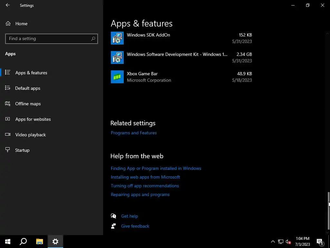Open the Action Center notifications
The width and height of the screenshot is (330, 248).
tap(320, 242)
